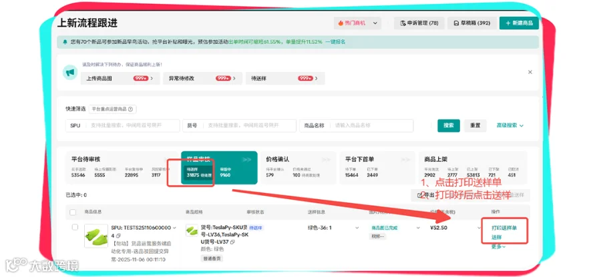Focus the 商品名称 input field

pos(357,125)
